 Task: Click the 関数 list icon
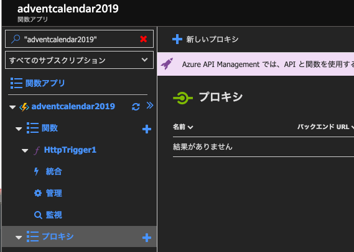point(32,128)
